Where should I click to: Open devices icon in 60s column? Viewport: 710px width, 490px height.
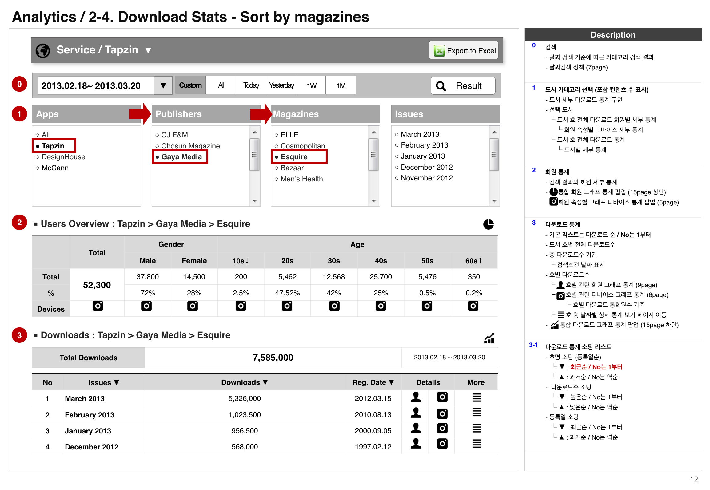473,306
